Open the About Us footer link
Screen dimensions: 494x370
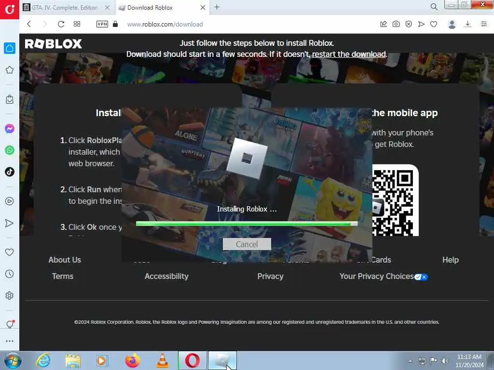(65, 260)
